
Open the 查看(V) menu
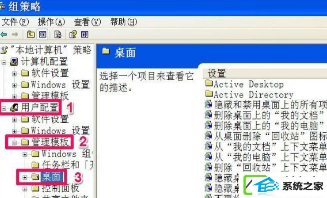(87, 22)
